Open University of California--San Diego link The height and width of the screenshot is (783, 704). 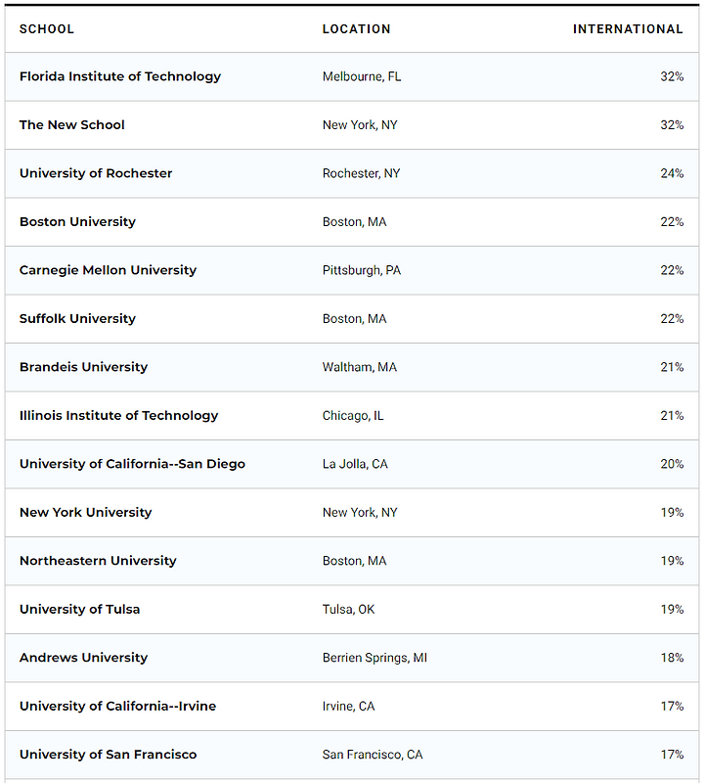tap(132, 464)
